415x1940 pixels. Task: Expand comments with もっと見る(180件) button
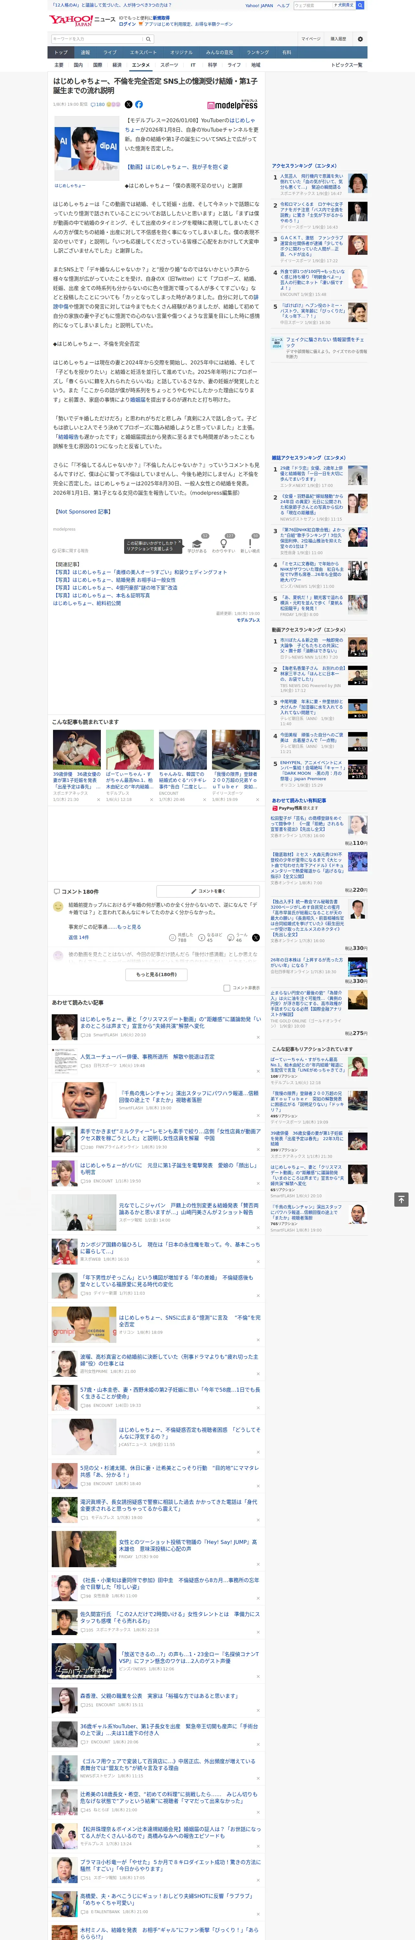coord(157,975)
